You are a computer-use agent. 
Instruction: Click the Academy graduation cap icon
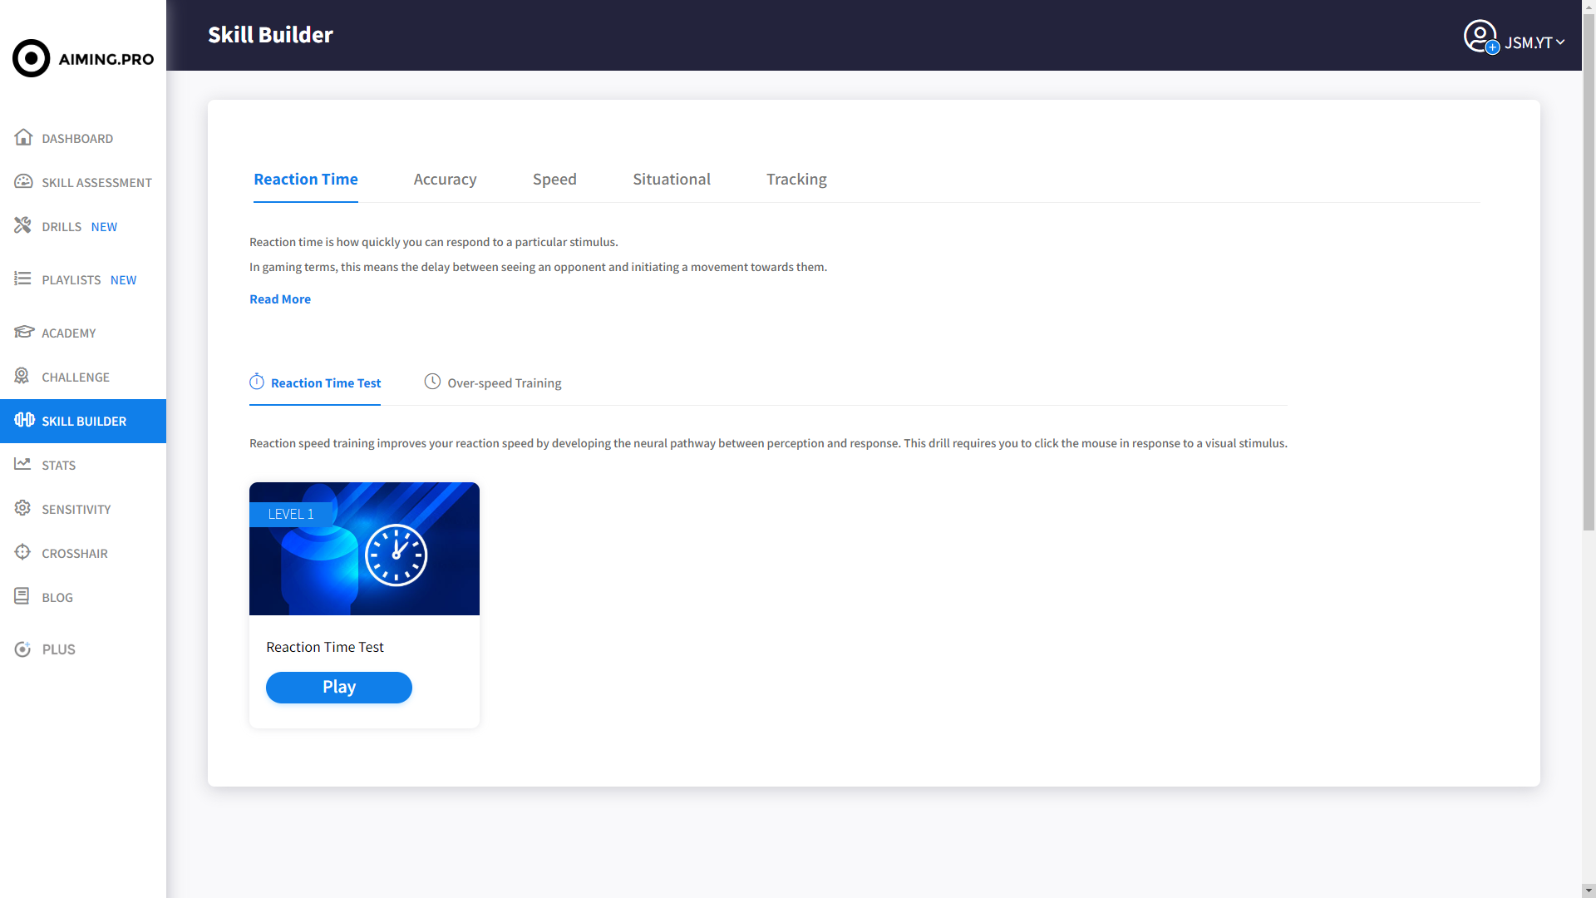pos(23,332)
